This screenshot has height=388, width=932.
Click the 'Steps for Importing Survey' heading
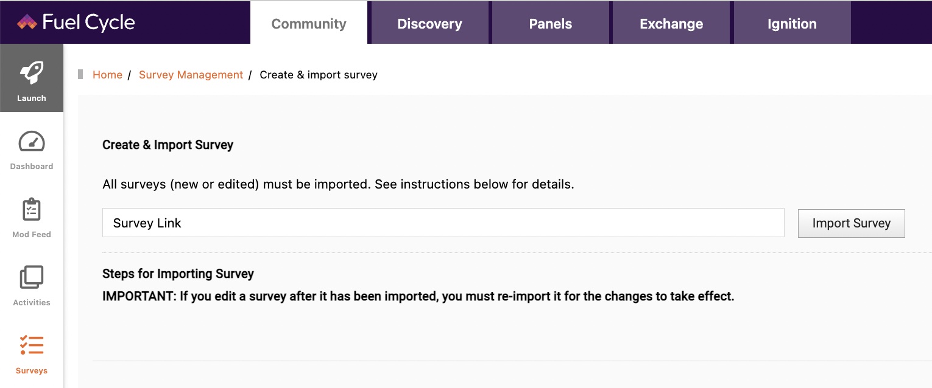point(178,274)
